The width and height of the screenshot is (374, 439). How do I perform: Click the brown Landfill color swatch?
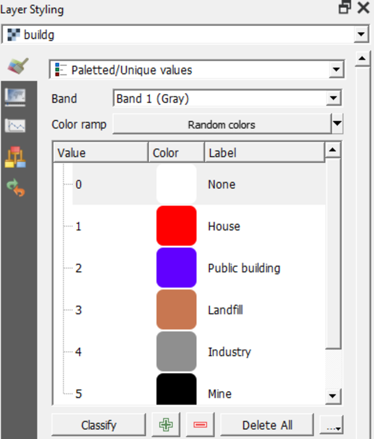coord(176,310)
